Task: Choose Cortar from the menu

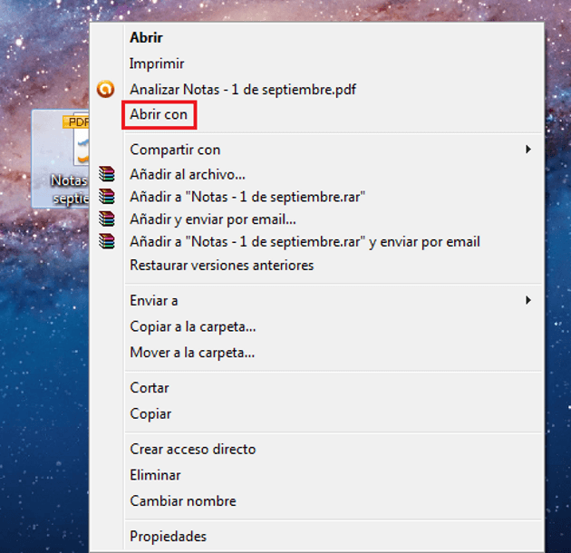Action: (x=150, y=387)
